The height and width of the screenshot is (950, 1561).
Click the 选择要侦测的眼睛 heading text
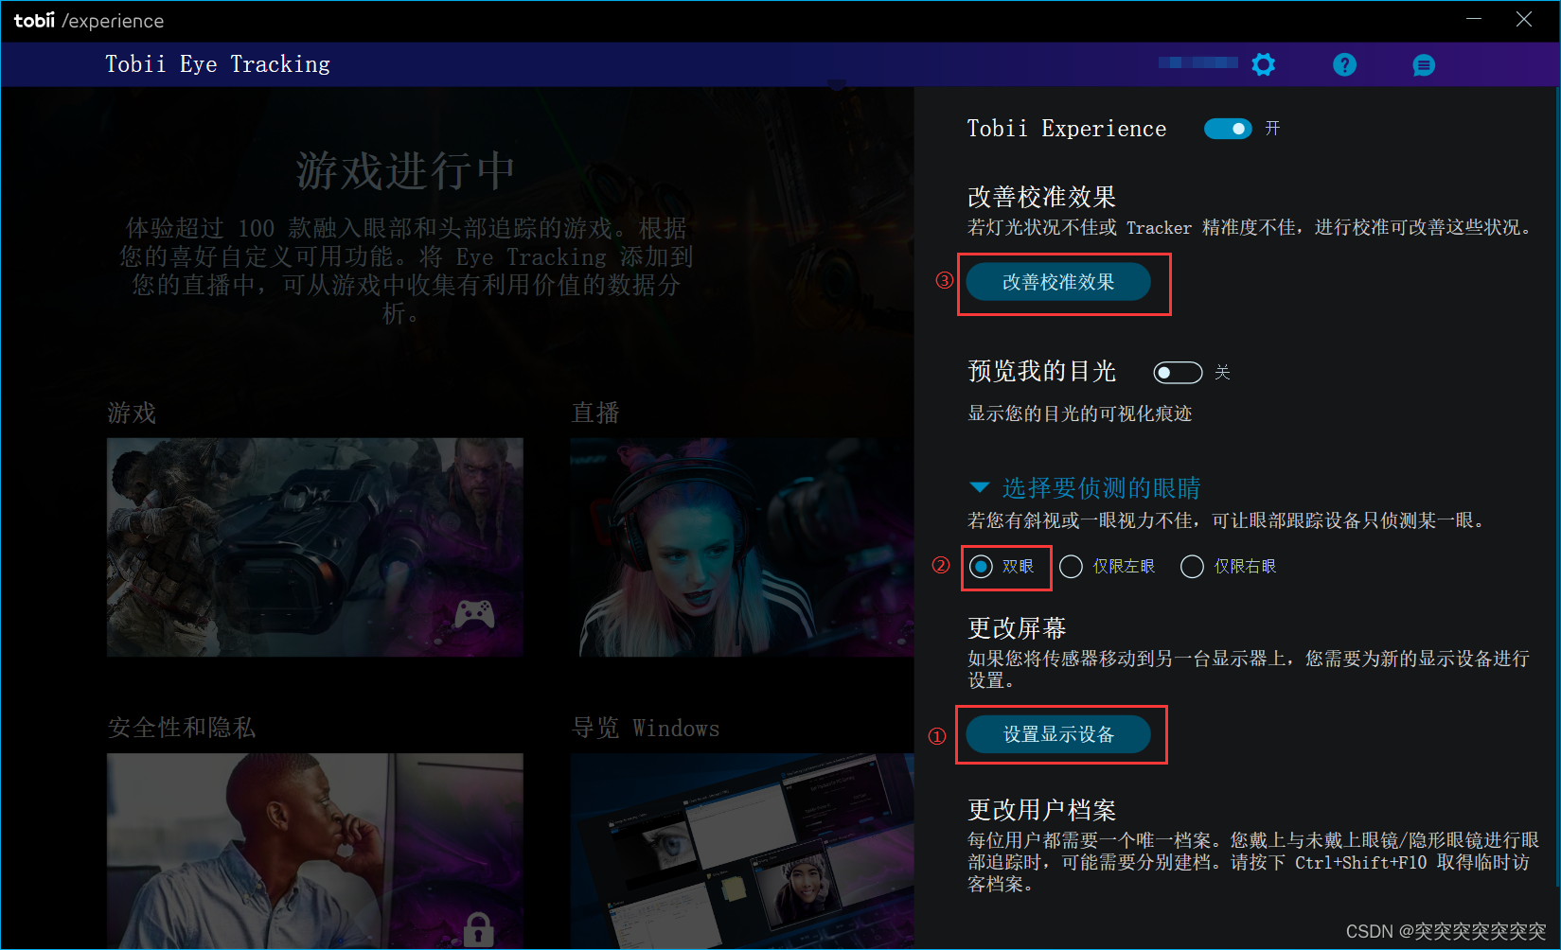click(1101, 487)
